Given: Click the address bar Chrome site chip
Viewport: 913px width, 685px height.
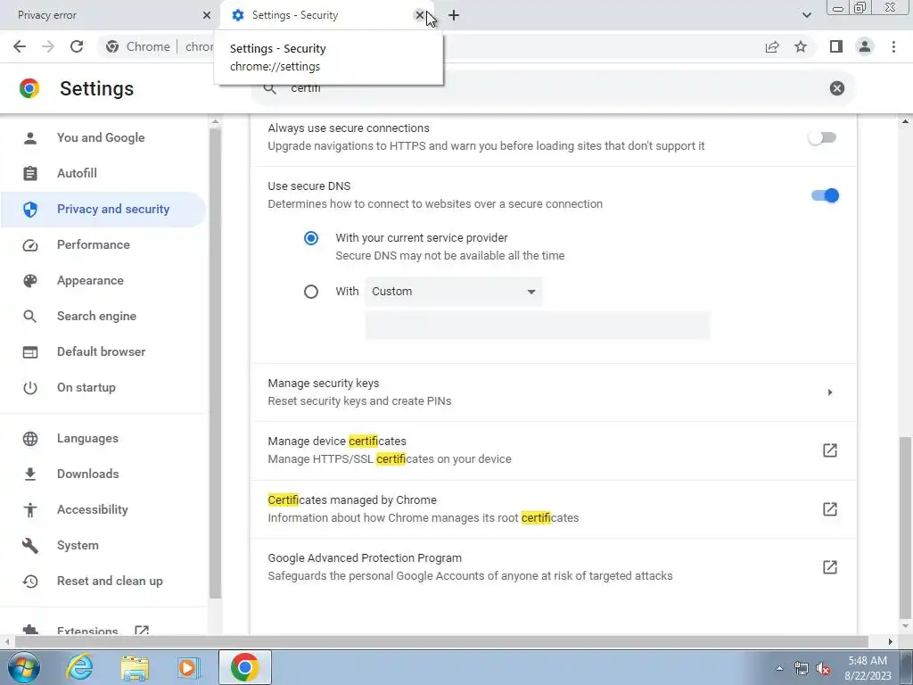Looking at the screenshot, I should point(138,46).
